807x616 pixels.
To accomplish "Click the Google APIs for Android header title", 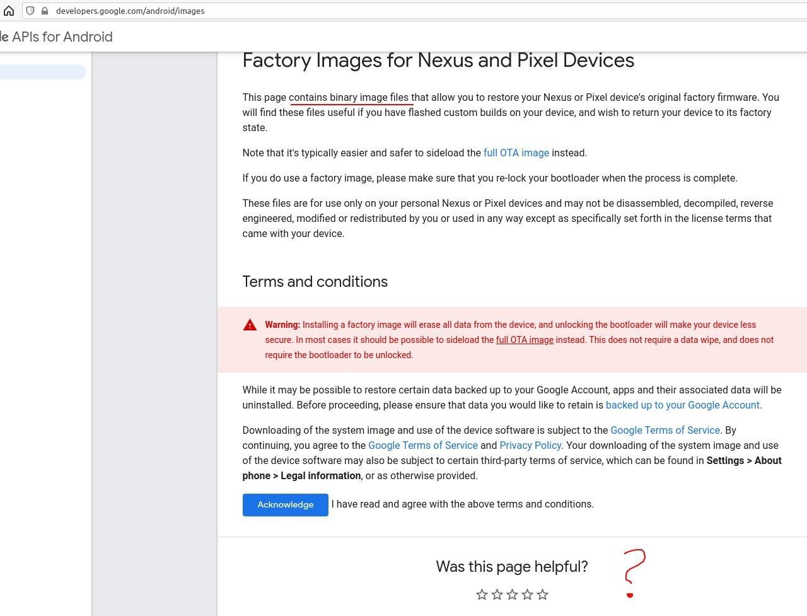I will [56, 37].
